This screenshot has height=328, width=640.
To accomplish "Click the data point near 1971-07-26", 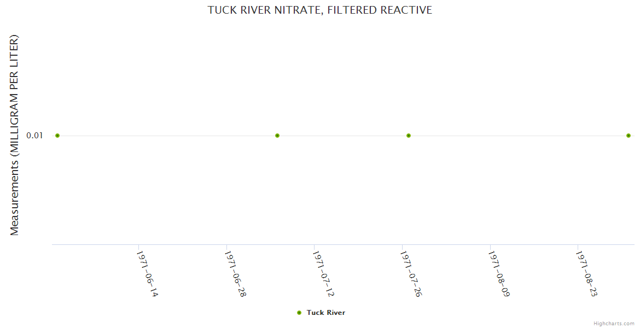I will point(409,135).
